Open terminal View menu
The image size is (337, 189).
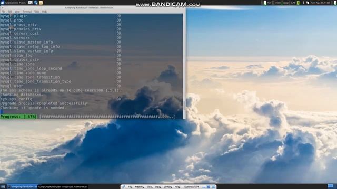17,12
